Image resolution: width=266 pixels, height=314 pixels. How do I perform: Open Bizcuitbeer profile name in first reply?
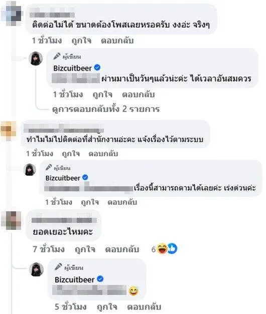pyautogui.click(x=72, y=68)
